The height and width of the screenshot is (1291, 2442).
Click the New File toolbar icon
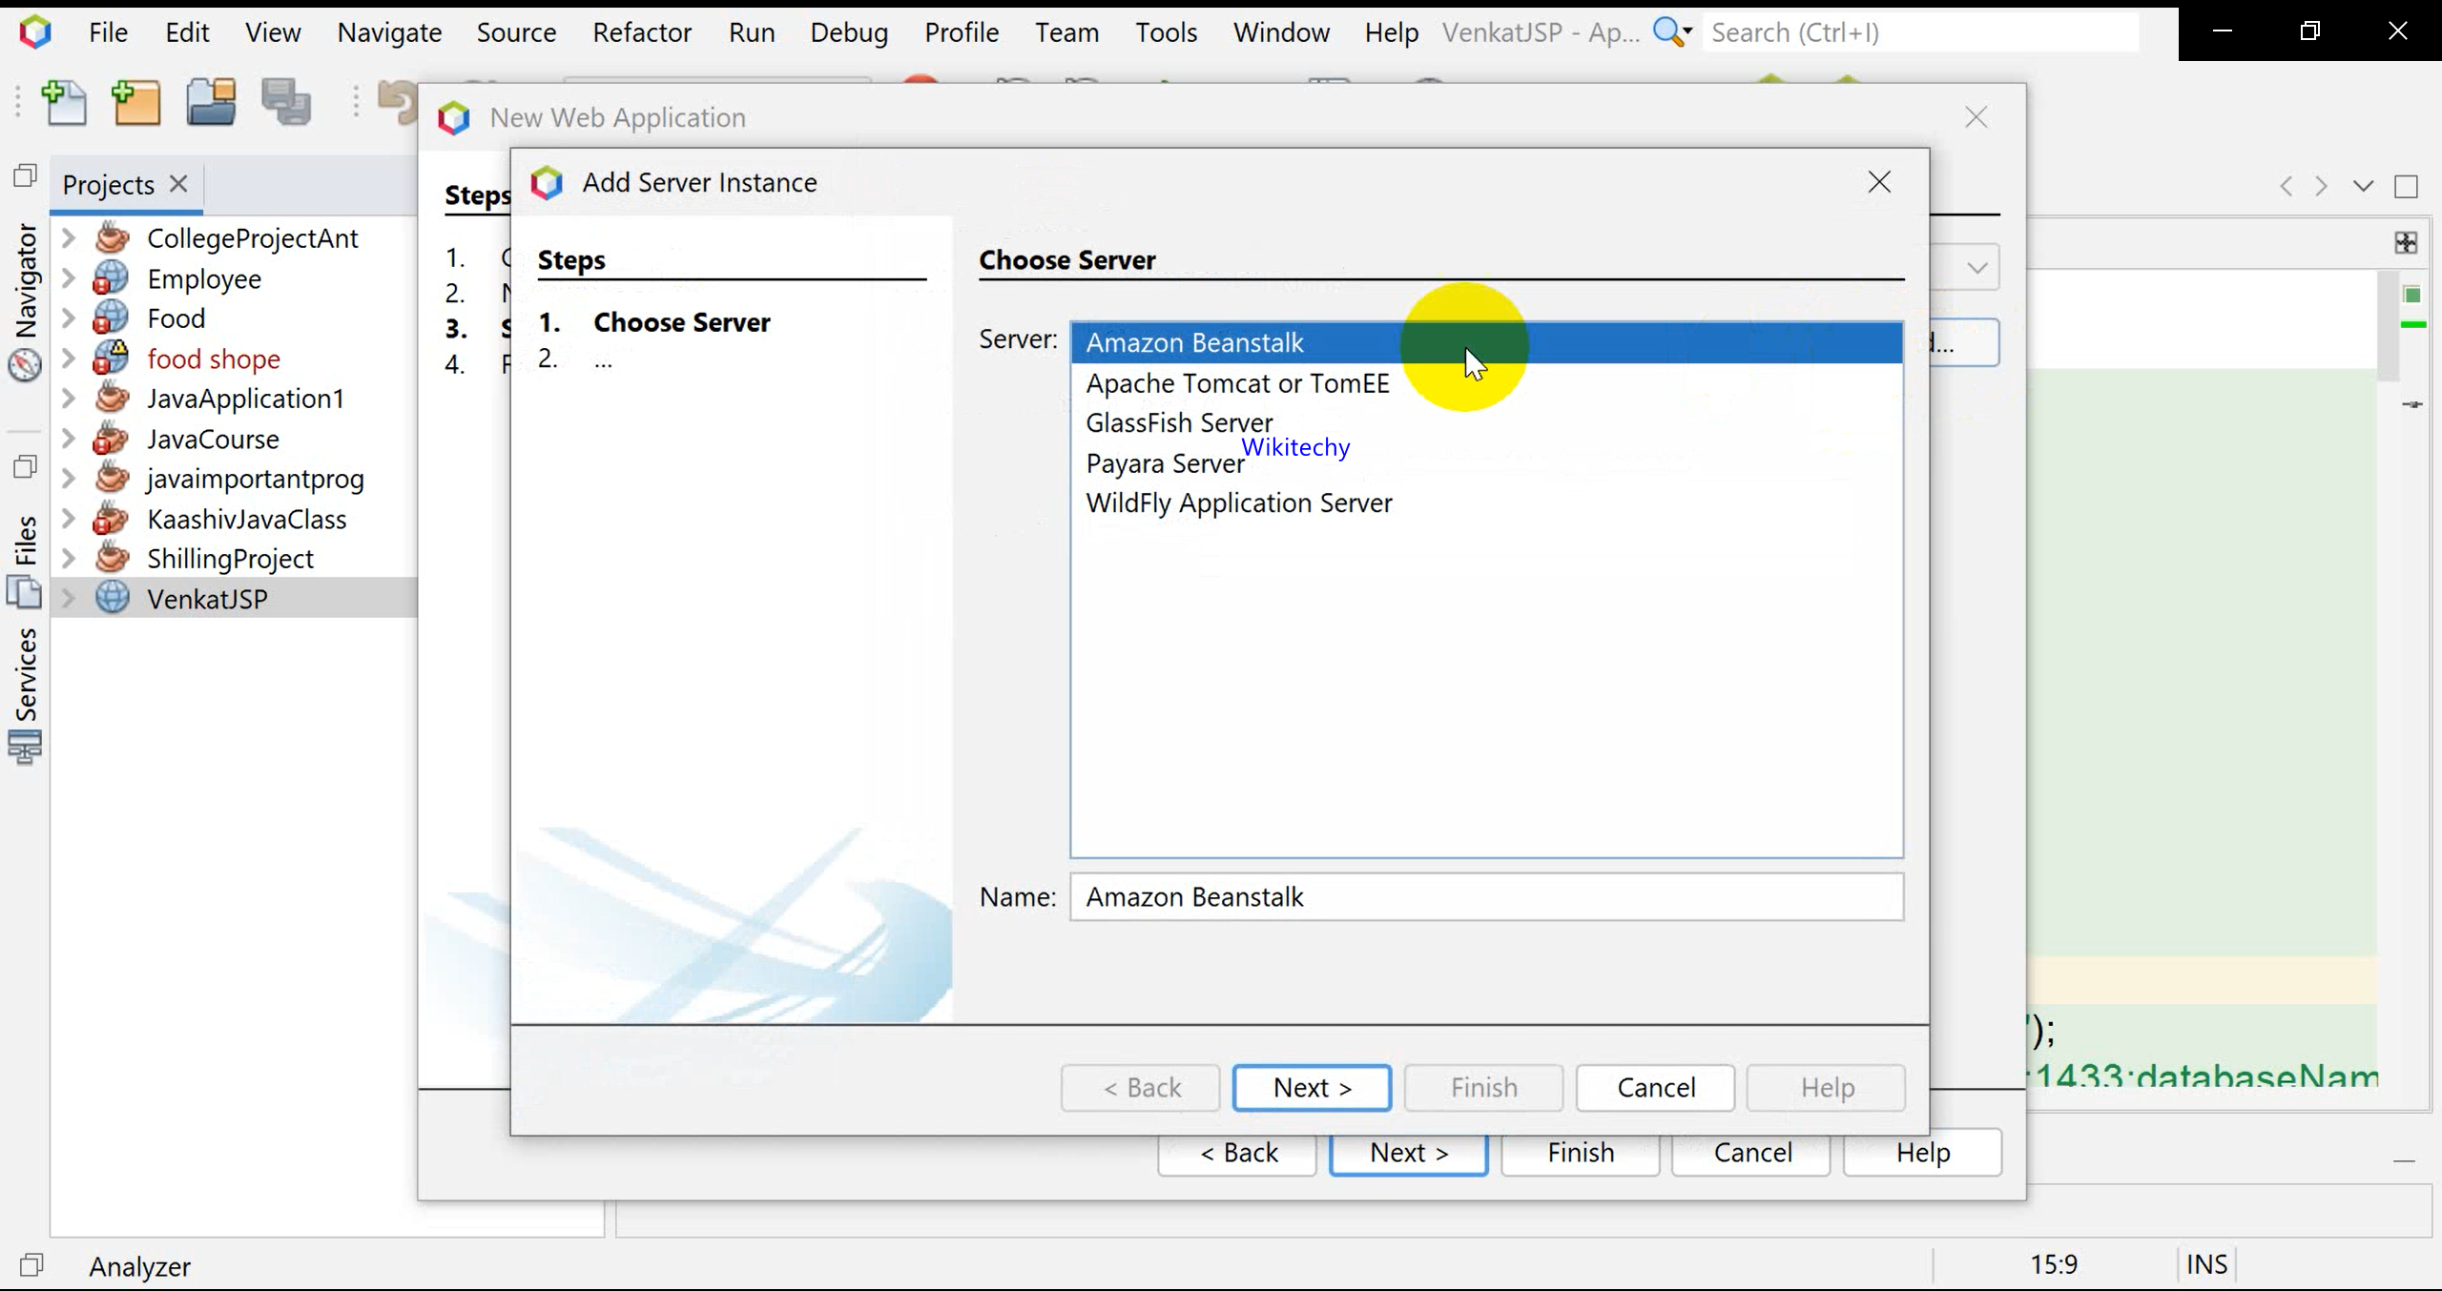pos(65,103)
